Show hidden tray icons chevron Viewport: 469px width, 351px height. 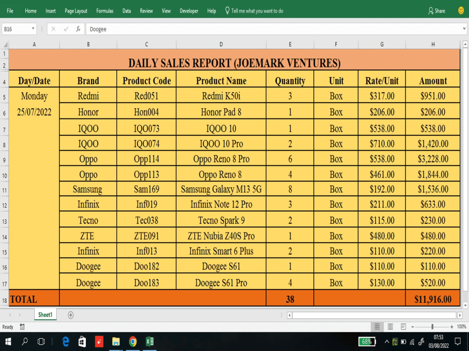(x=387, y=342)
